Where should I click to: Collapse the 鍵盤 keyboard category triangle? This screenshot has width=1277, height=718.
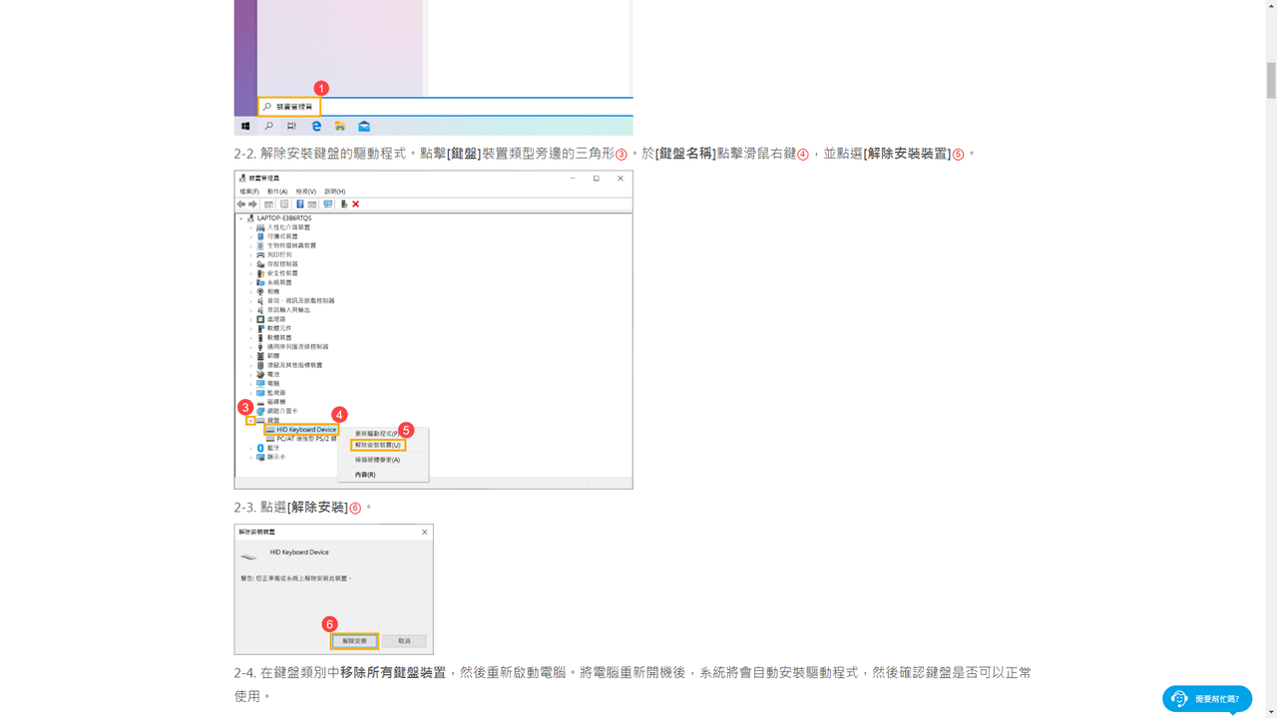click(250, 421)
